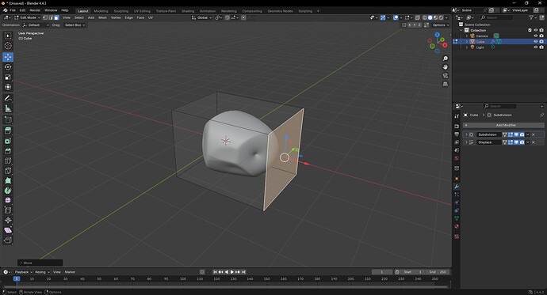
Task: Select the Knife tool
Action: click(8, 171)
